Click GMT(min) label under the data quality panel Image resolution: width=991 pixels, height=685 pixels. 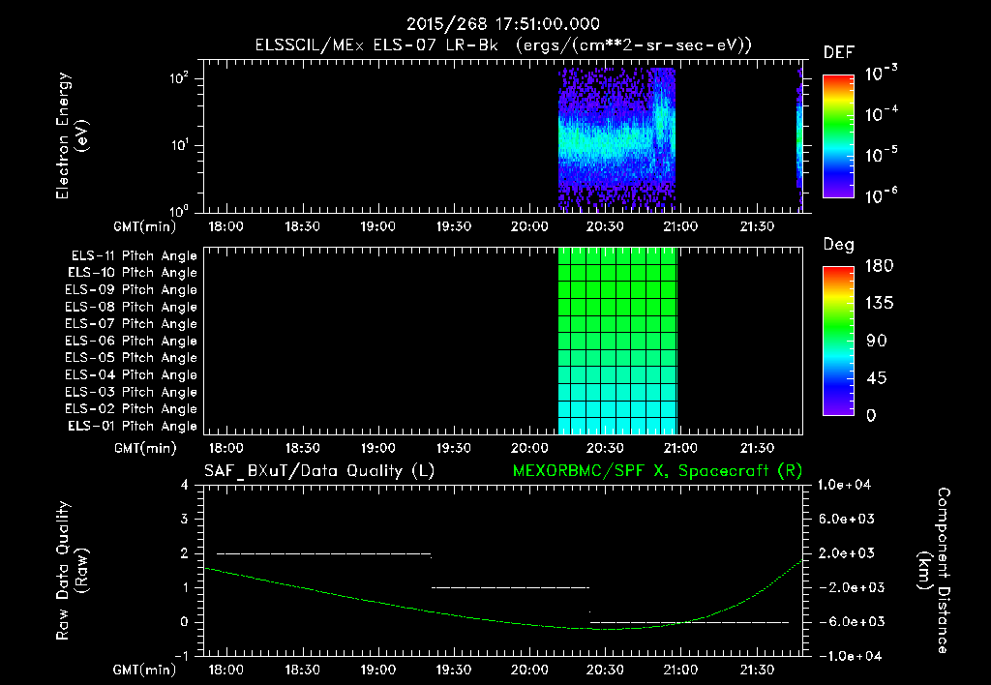tap(145, 670)
